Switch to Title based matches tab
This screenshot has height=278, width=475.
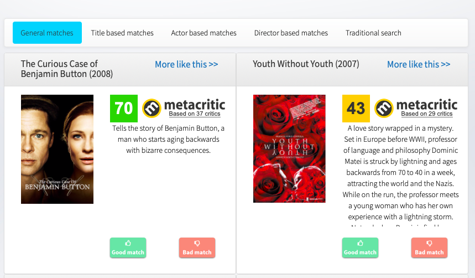122,33
